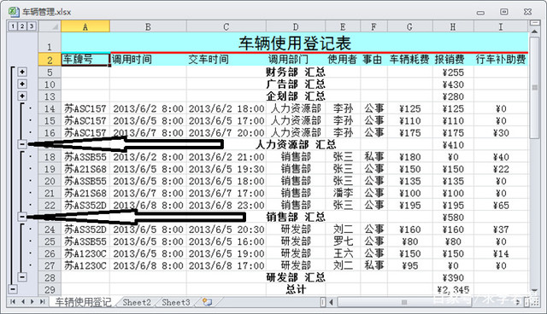Click outline level 2 button
547x314 pixels.
[x=22, y=26]
